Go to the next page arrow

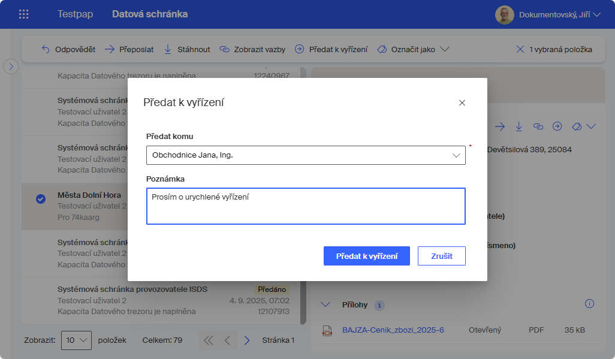click(246, 340)
